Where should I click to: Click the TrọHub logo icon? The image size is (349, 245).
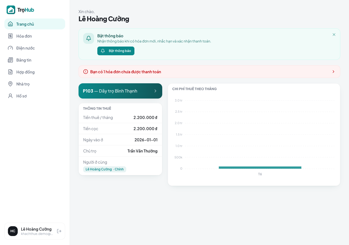(11, 10)
